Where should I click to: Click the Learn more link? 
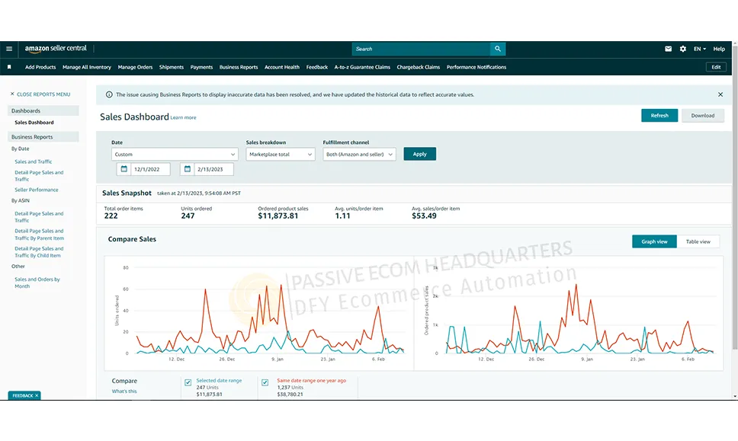183,117
